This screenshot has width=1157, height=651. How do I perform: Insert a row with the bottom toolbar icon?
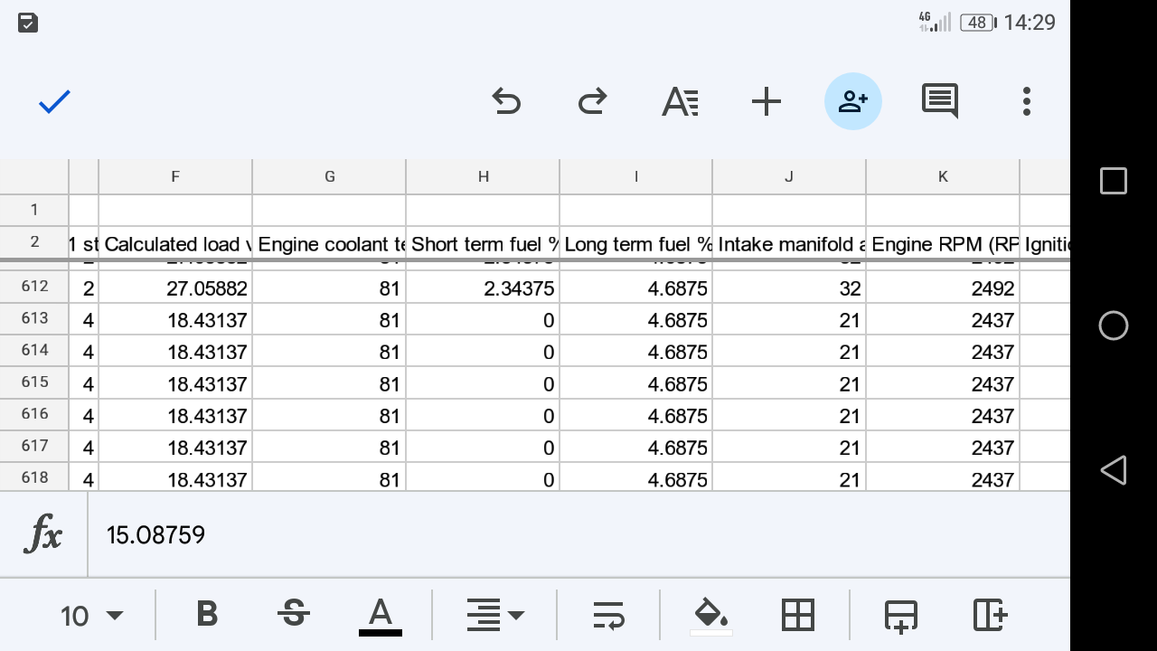point(901,615)
